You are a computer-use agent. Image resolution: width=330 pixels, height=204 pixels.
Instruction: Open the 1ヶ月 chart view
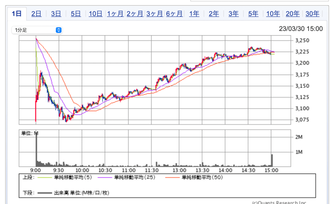click(115, 14)
